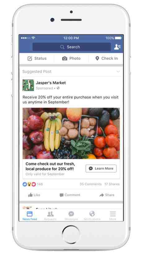Open Jasper's Market profile picture

pyautogui.click(x=28, y=85)
